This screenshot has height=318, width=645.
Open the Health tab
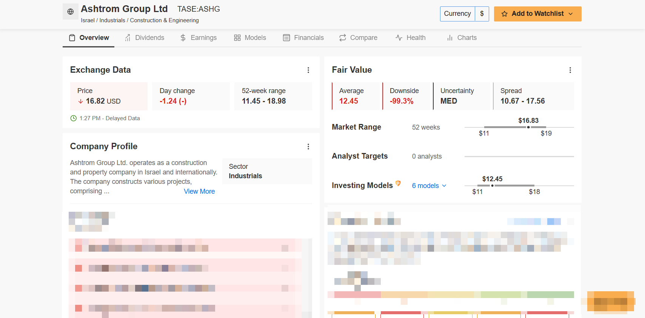click(x=411, y=38)
